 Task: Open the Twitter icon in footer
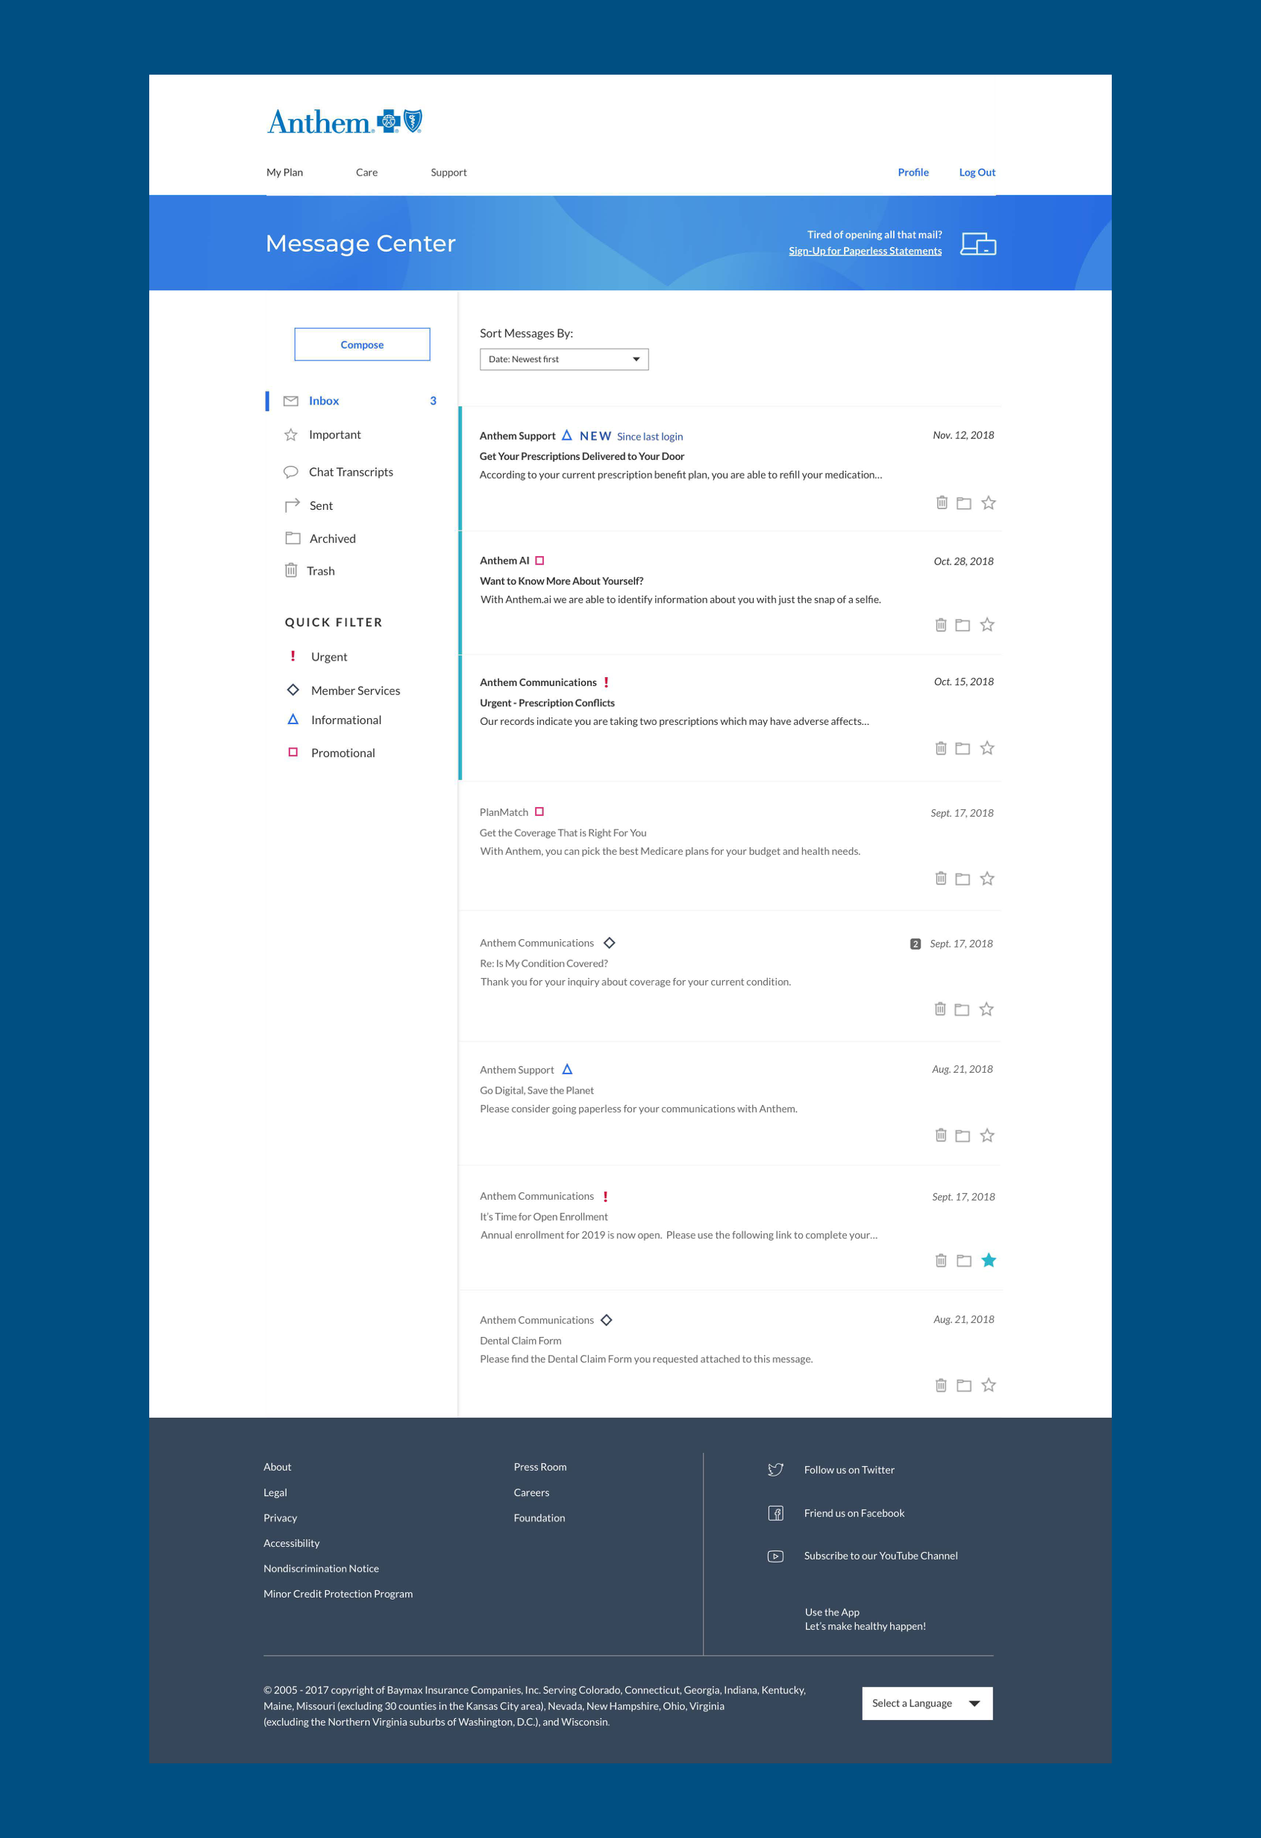tap(775, 1469)
